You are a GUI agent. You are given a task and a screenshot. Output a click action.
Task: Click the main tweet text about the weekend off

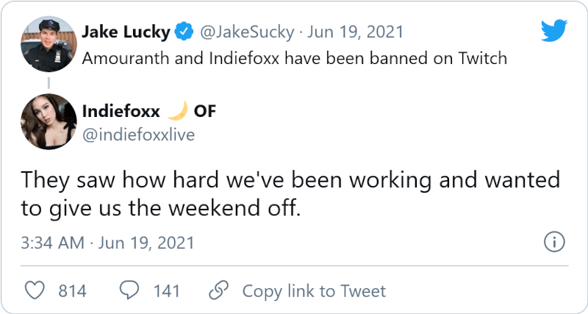pyautogui.click(x=290, y=193)
